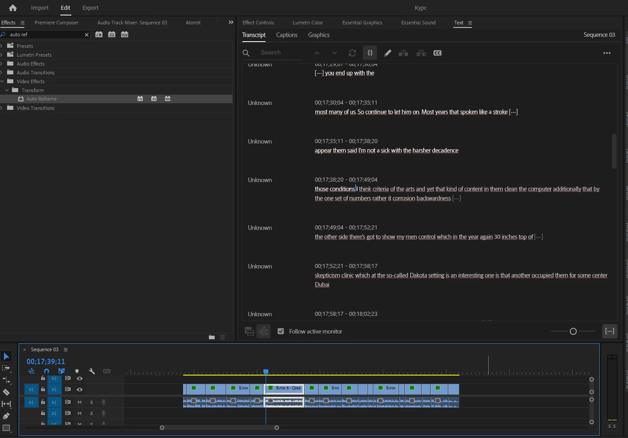This screenshot has height=438, width=628.
Task: Select the Rectangle tool
Action: (x=6, y=428)
